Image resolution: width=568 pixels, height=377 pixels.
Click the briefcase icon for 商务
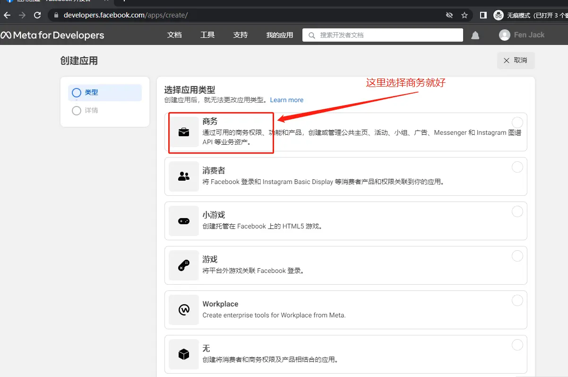[184, 132]
